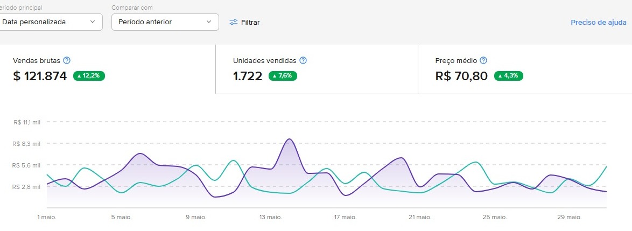Click the teal line's final point at chart end
Viewport: 632px width, 231px height.
(x=606, y=166)
